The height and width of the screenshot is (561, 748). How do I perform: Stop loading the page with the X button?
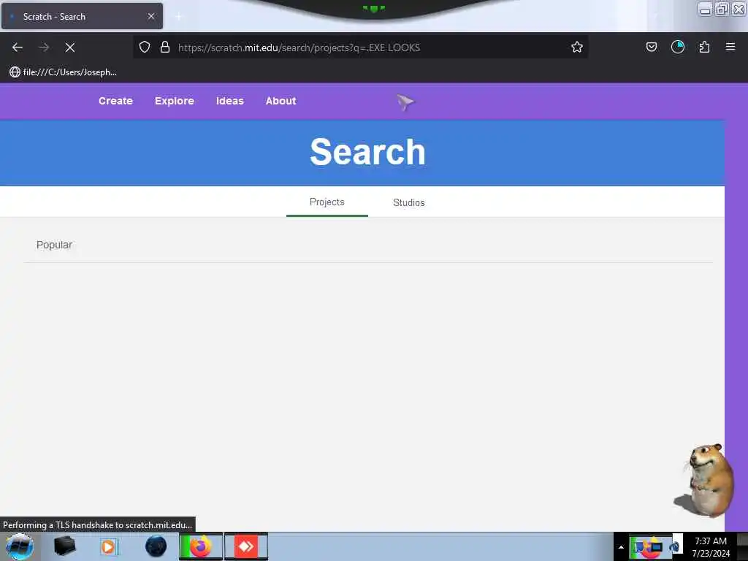point(70,47)
